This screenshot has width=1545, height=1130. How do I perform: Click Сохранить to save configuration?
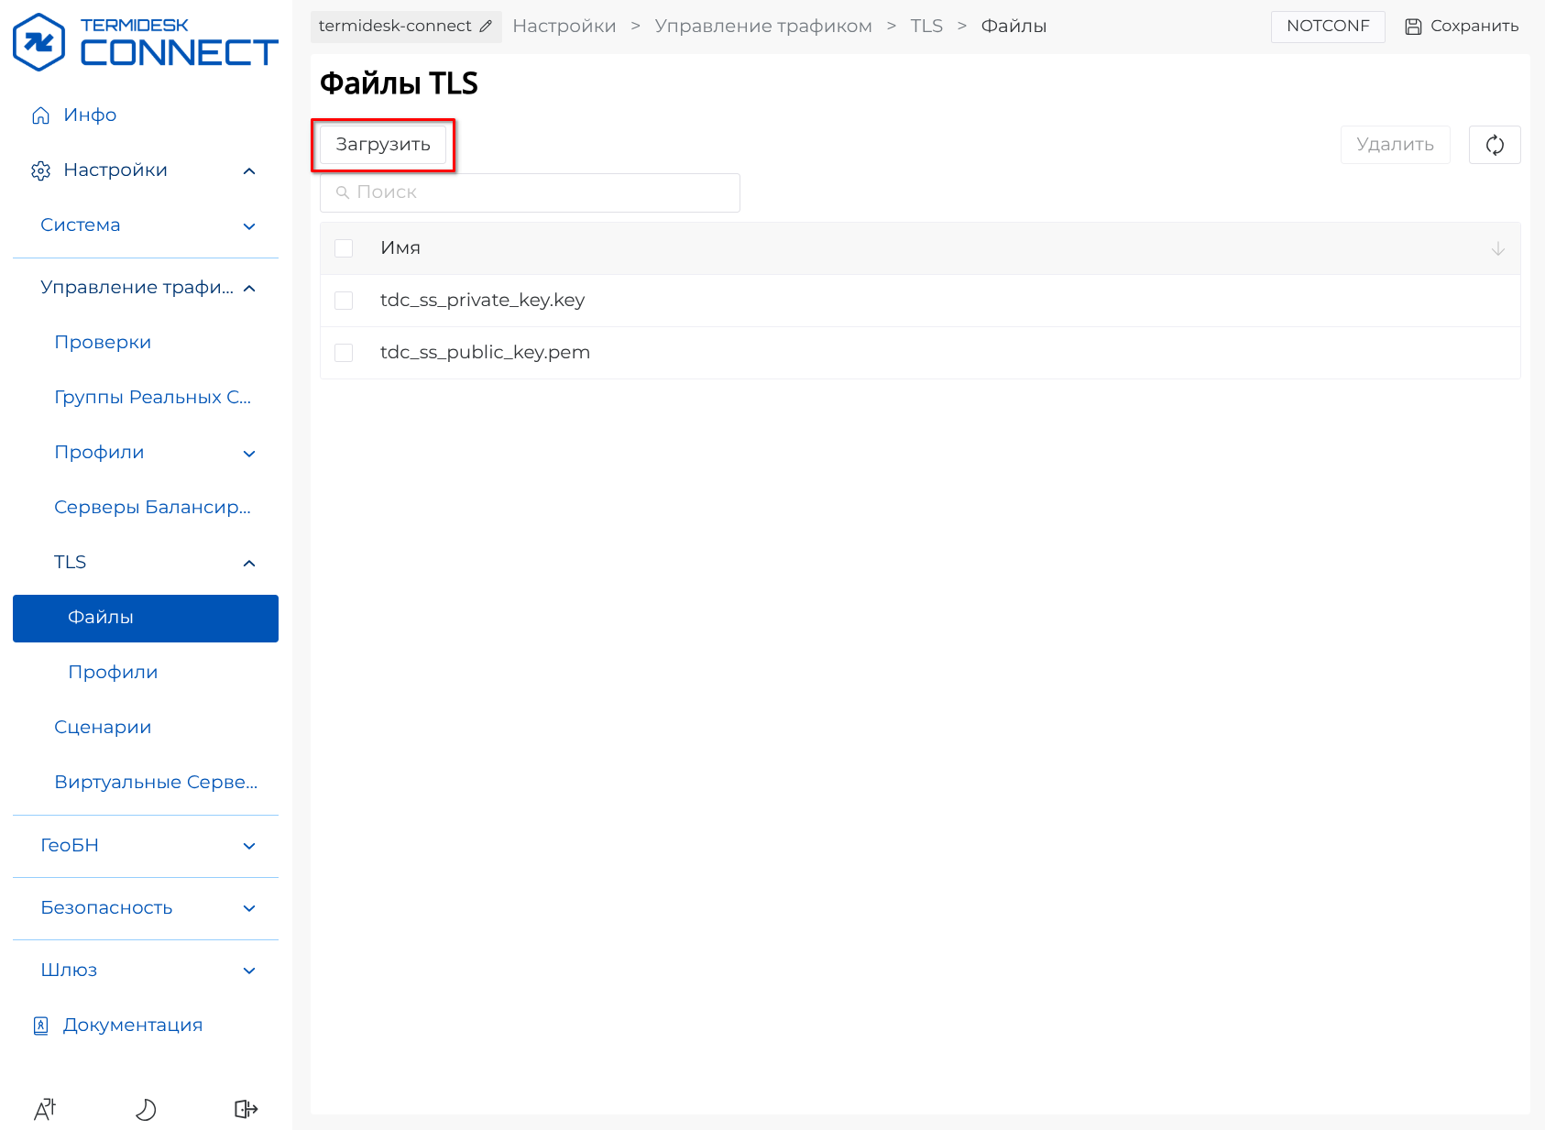click(1462, 27)
